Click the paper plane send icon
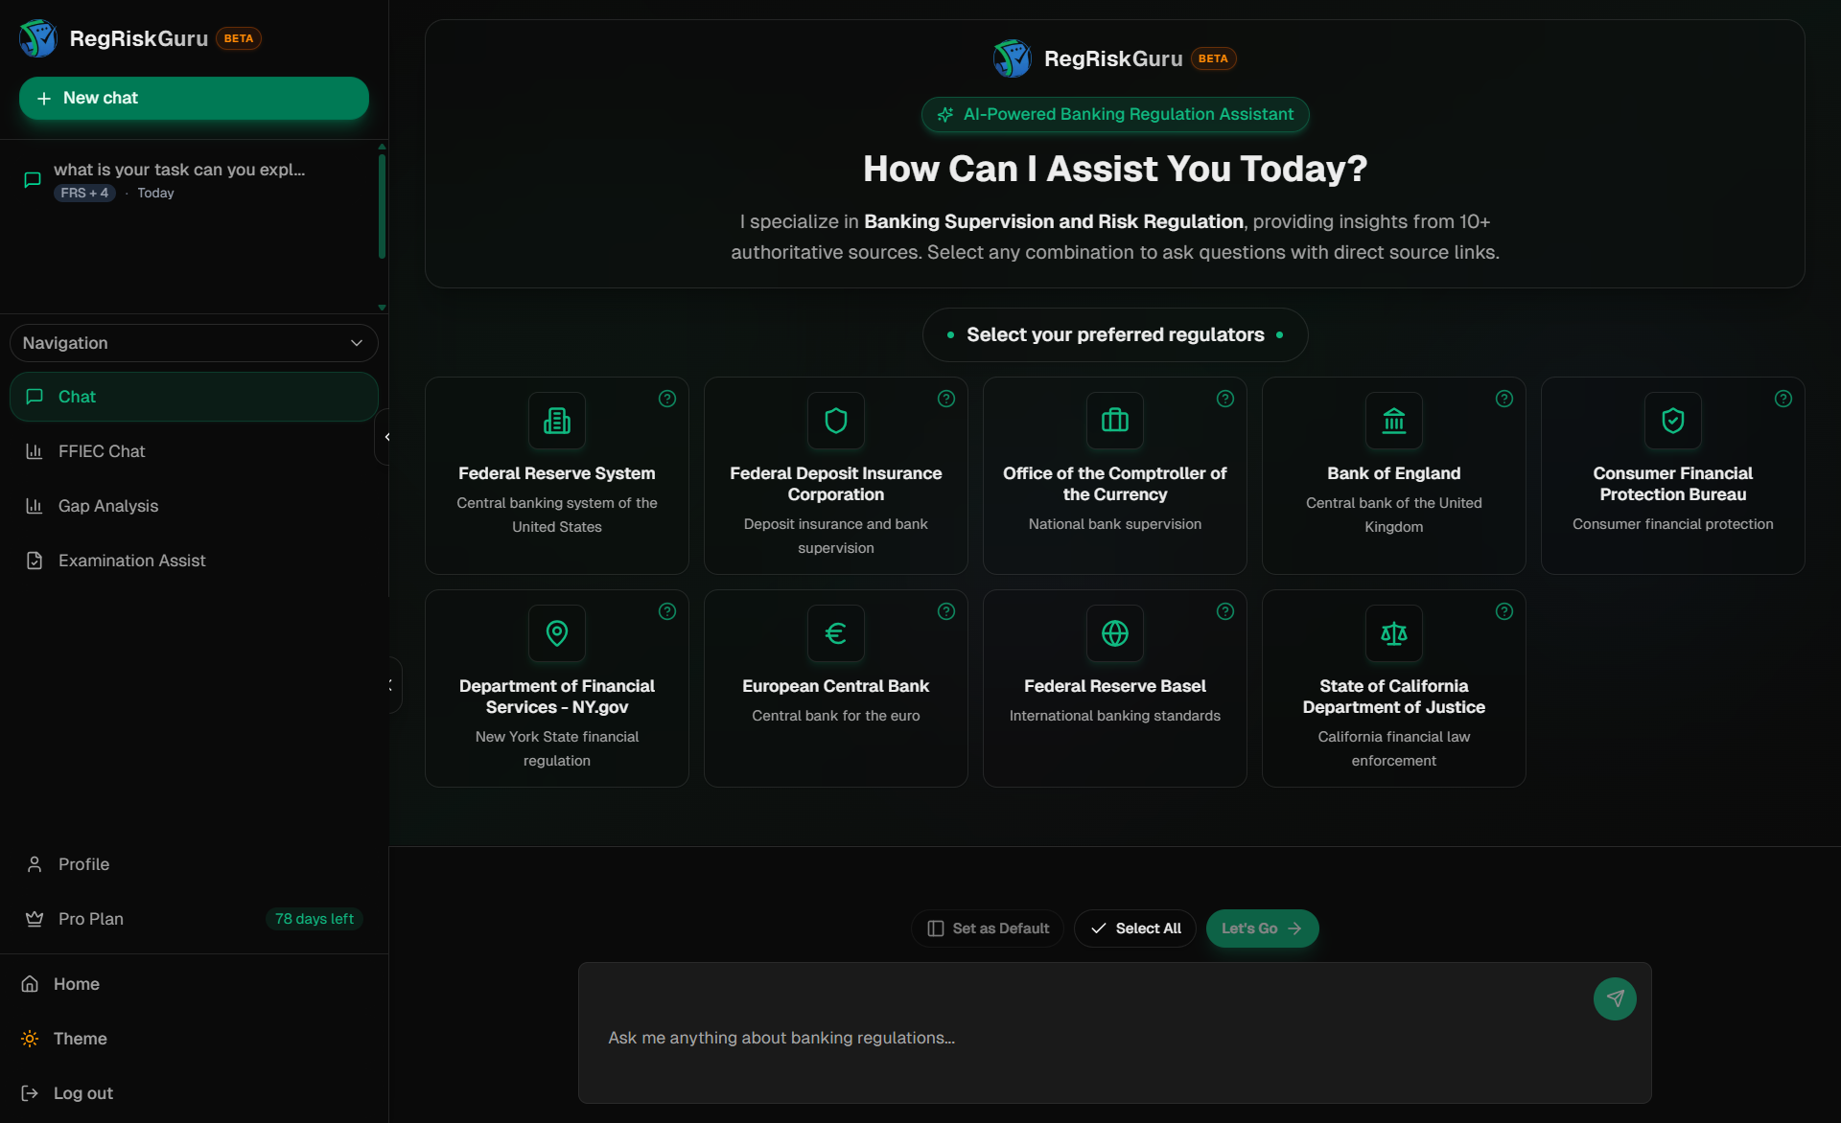The width and height of the screenshot is (1841, 1123). click(x=1615, y=998)
